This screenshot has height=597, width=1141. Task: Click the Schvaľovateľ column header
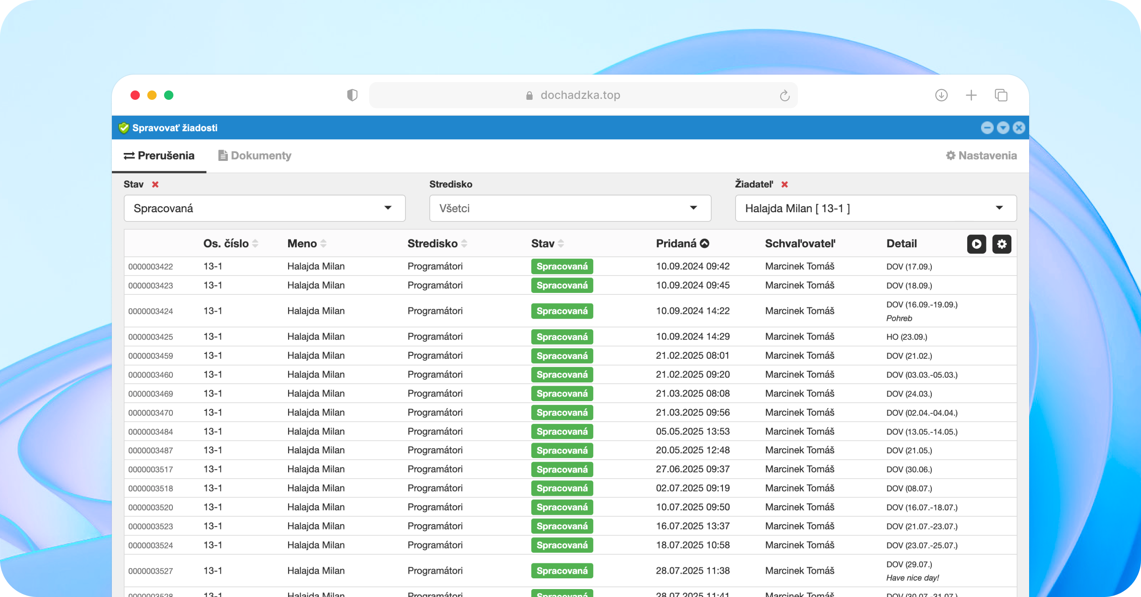(x=800, y=243)
